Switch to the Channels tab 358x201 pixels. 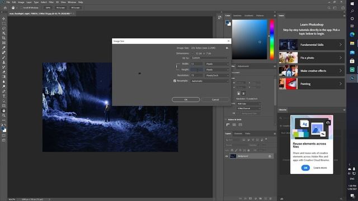pyautogui.click(x=238, y=133)
